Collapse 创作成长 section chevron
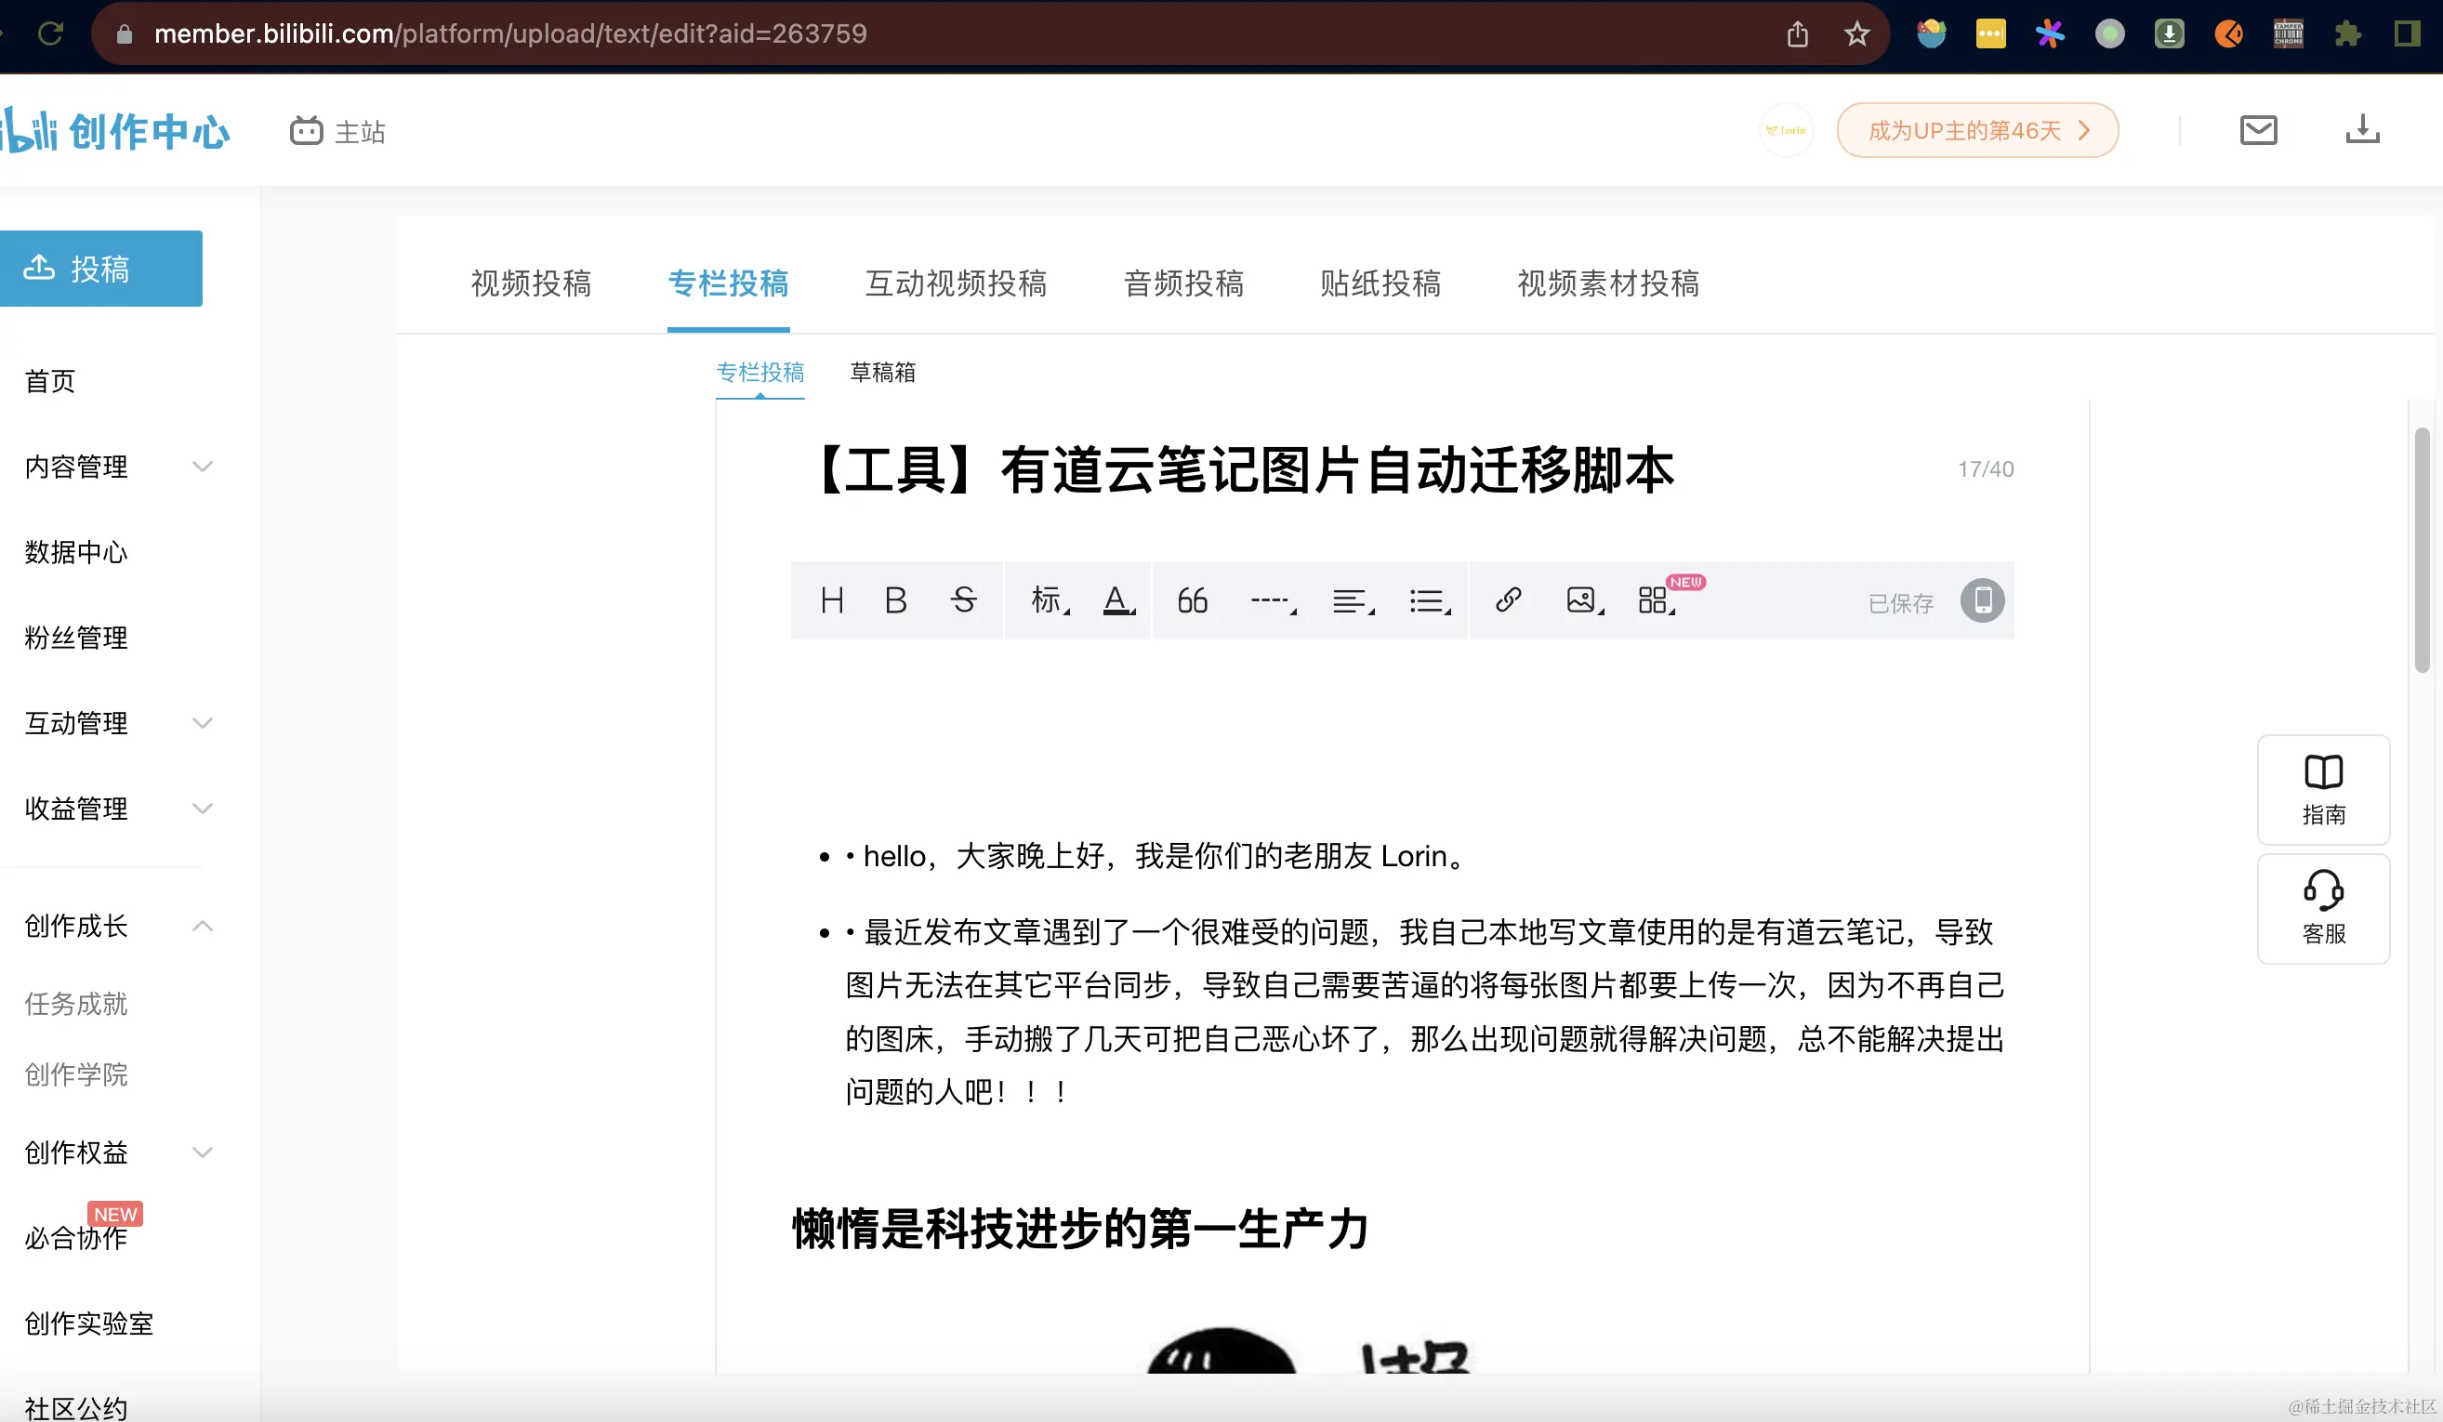The height and width of the screenshot is (1422, 2443). 203,926
